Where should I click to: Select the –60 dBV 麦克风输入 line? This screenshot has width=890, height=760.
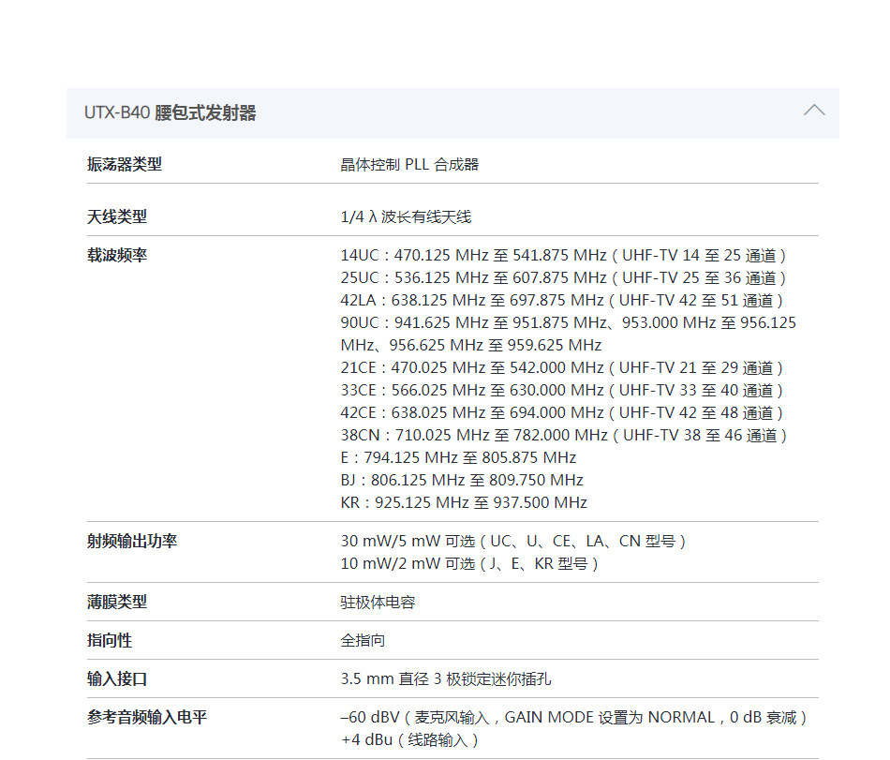pos(573,718)
